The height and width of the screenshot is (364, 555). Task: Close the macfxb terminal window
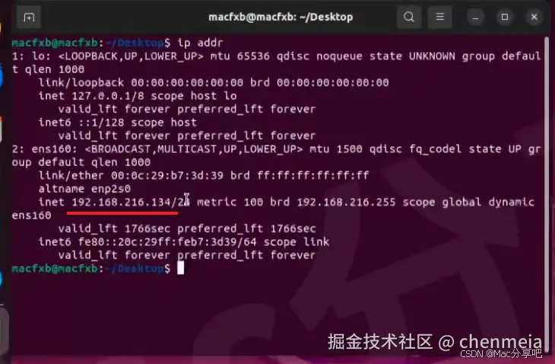[534, 17]
